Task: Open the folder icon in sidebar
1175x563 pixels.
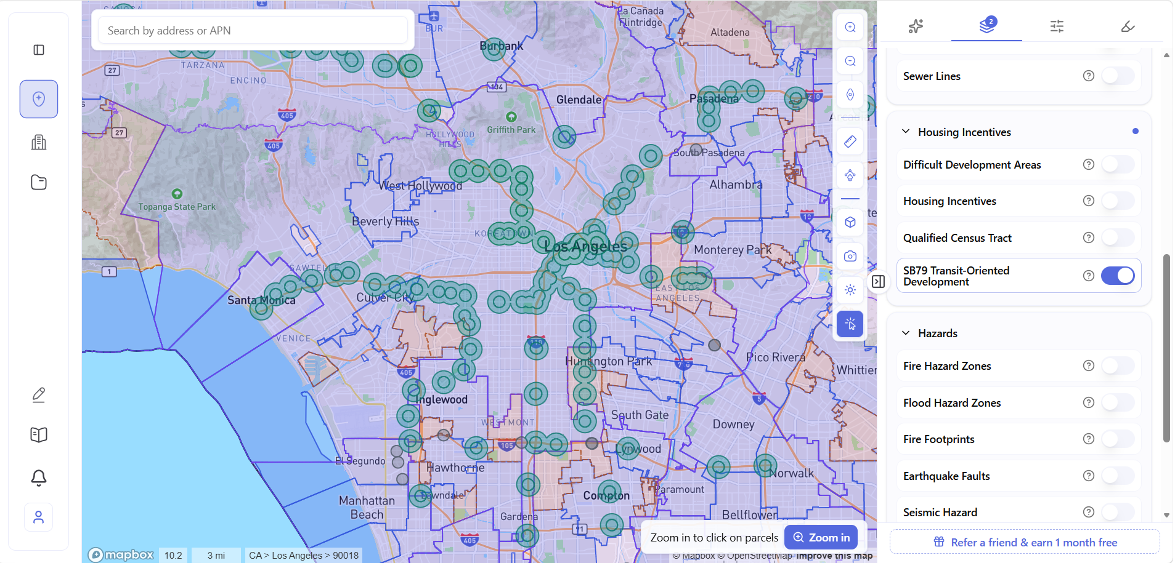Action: pyautogui.click(x=39, y=182)
